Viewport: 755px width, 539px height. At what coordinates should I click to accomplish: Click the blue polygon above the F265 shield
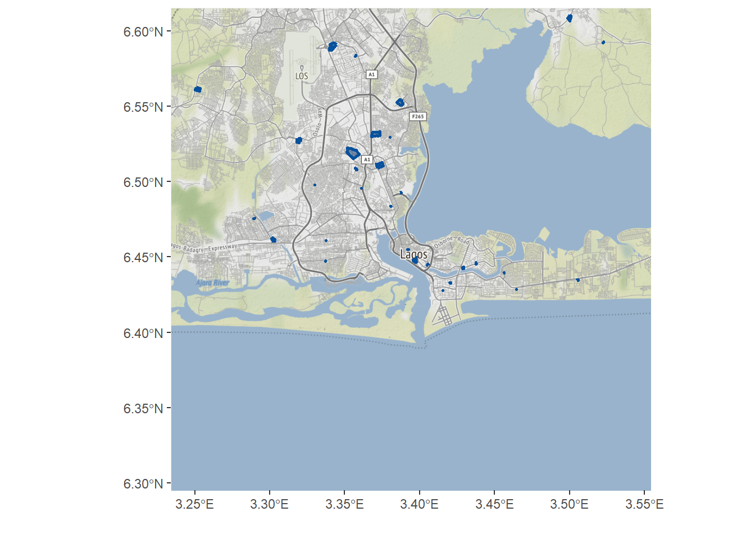pos(400,102)
